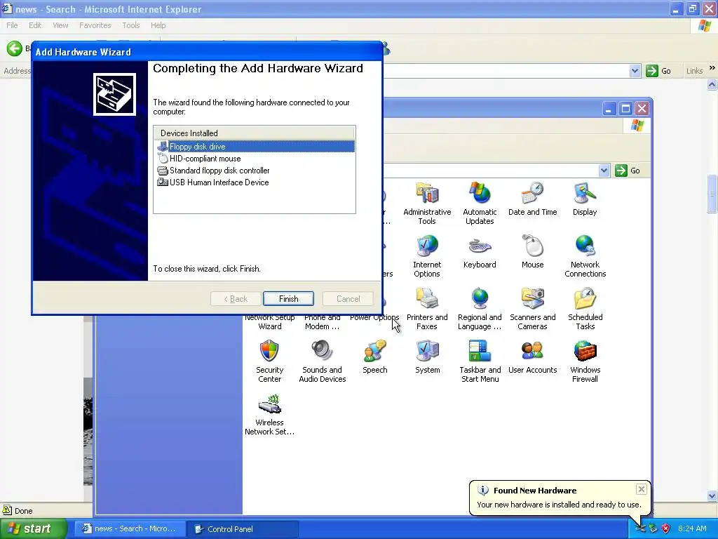
Task: Open Display settings icon
Action: point(585,199)
